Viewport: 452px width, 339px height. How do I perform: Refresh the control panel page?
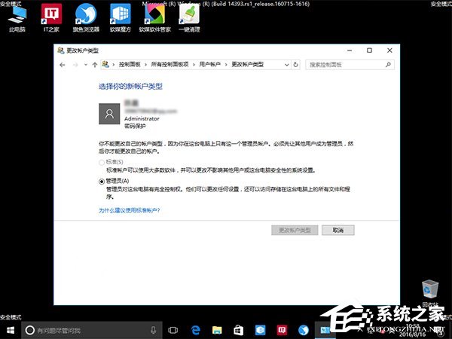coord(296,65)
